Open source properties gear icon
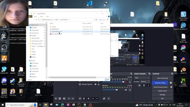This screenshot has height=107, width=190. (88, 98)
